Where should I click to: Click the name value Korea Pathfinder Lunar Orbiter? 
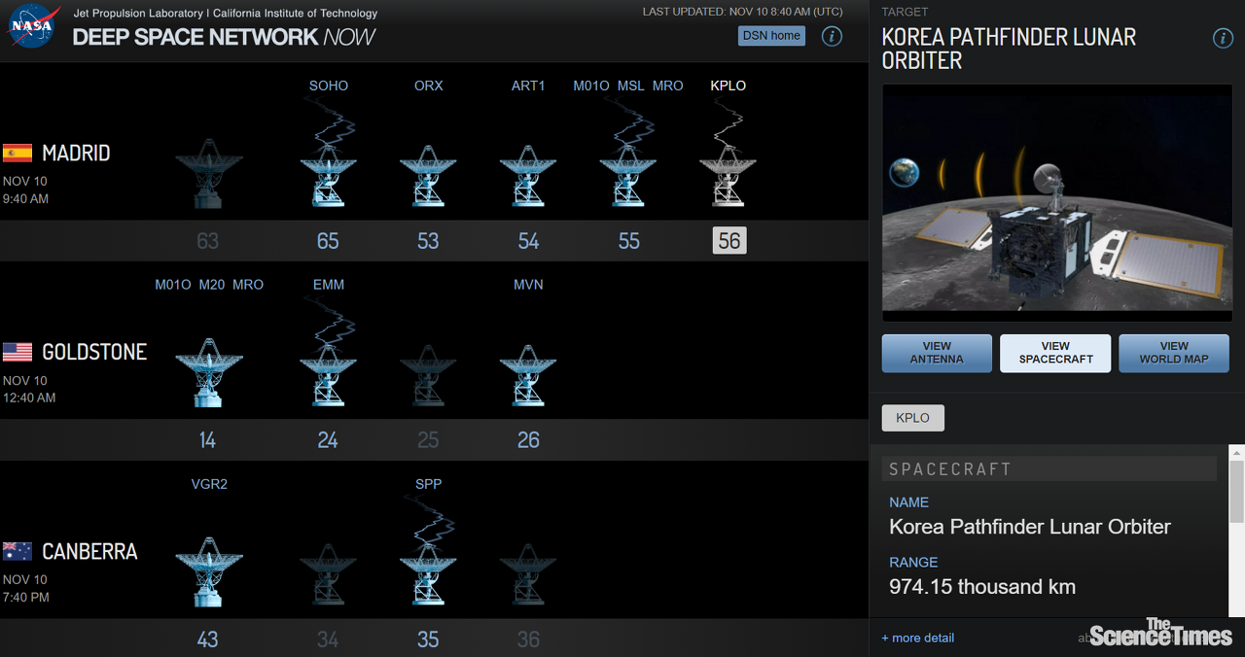click(x=1030, y=527)
